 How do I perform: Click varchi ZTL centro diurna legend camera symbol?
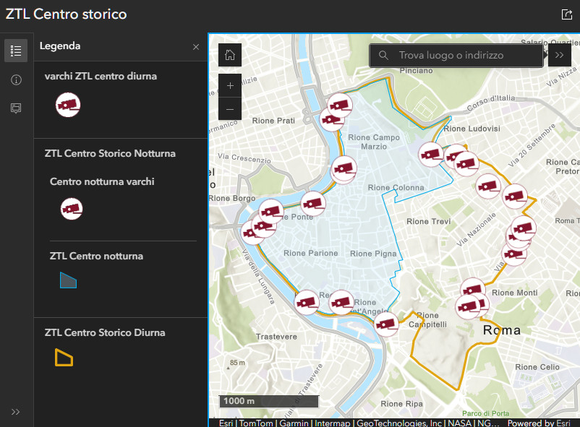[x=68, y=105]
